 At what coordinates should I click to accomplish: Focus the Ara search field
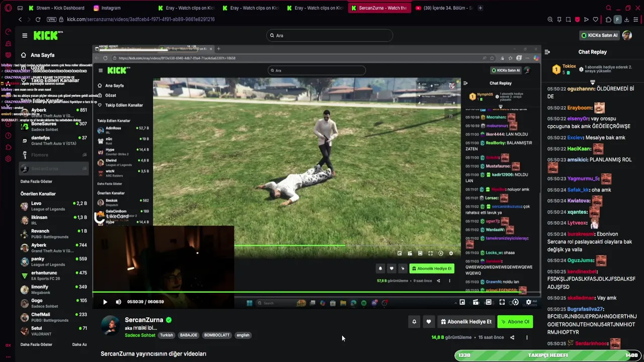(330, 35)
